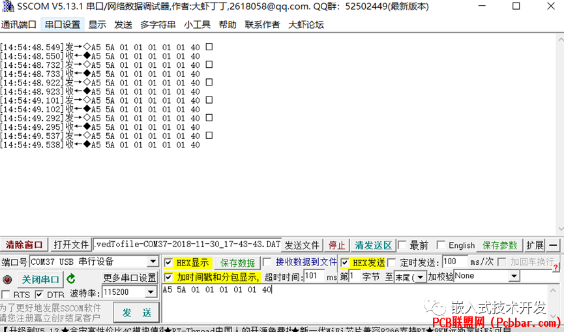Open the 帮助 menu
The height and width of the screenshot is (332, 564).
(x=228, y=24)
